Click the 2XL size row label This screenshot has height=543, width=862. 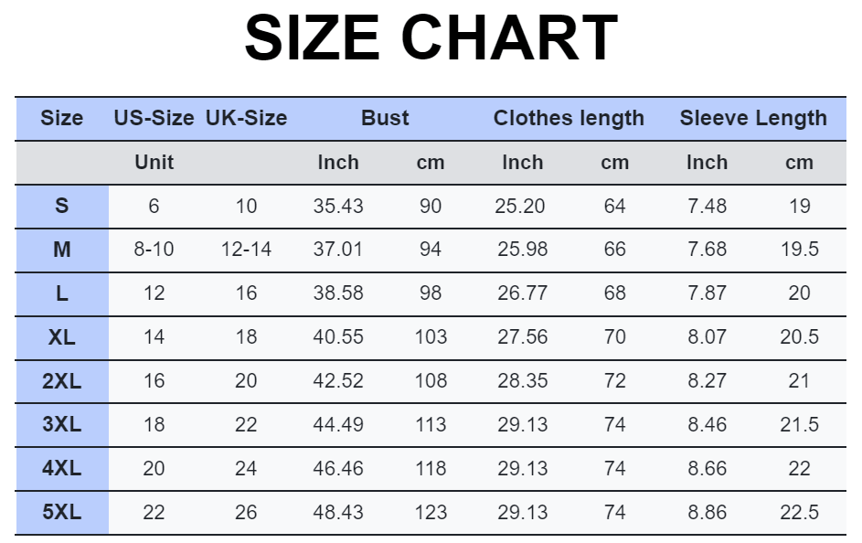61,381
